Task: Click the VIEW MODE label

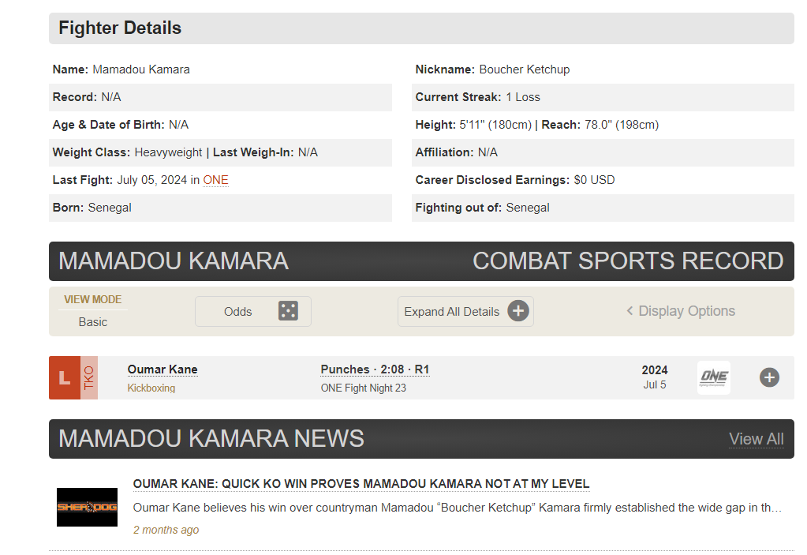Action: (92, 300)
